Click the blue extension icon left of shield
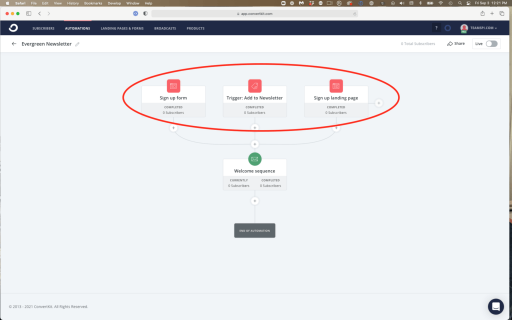Screen dimensions: 512x320 pos(135,13)
